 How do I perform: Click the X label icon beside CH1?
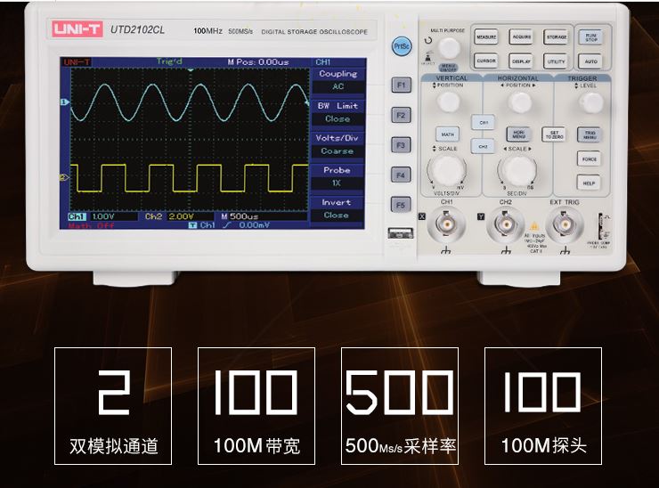pyautogui.click(x=422, y=216)
